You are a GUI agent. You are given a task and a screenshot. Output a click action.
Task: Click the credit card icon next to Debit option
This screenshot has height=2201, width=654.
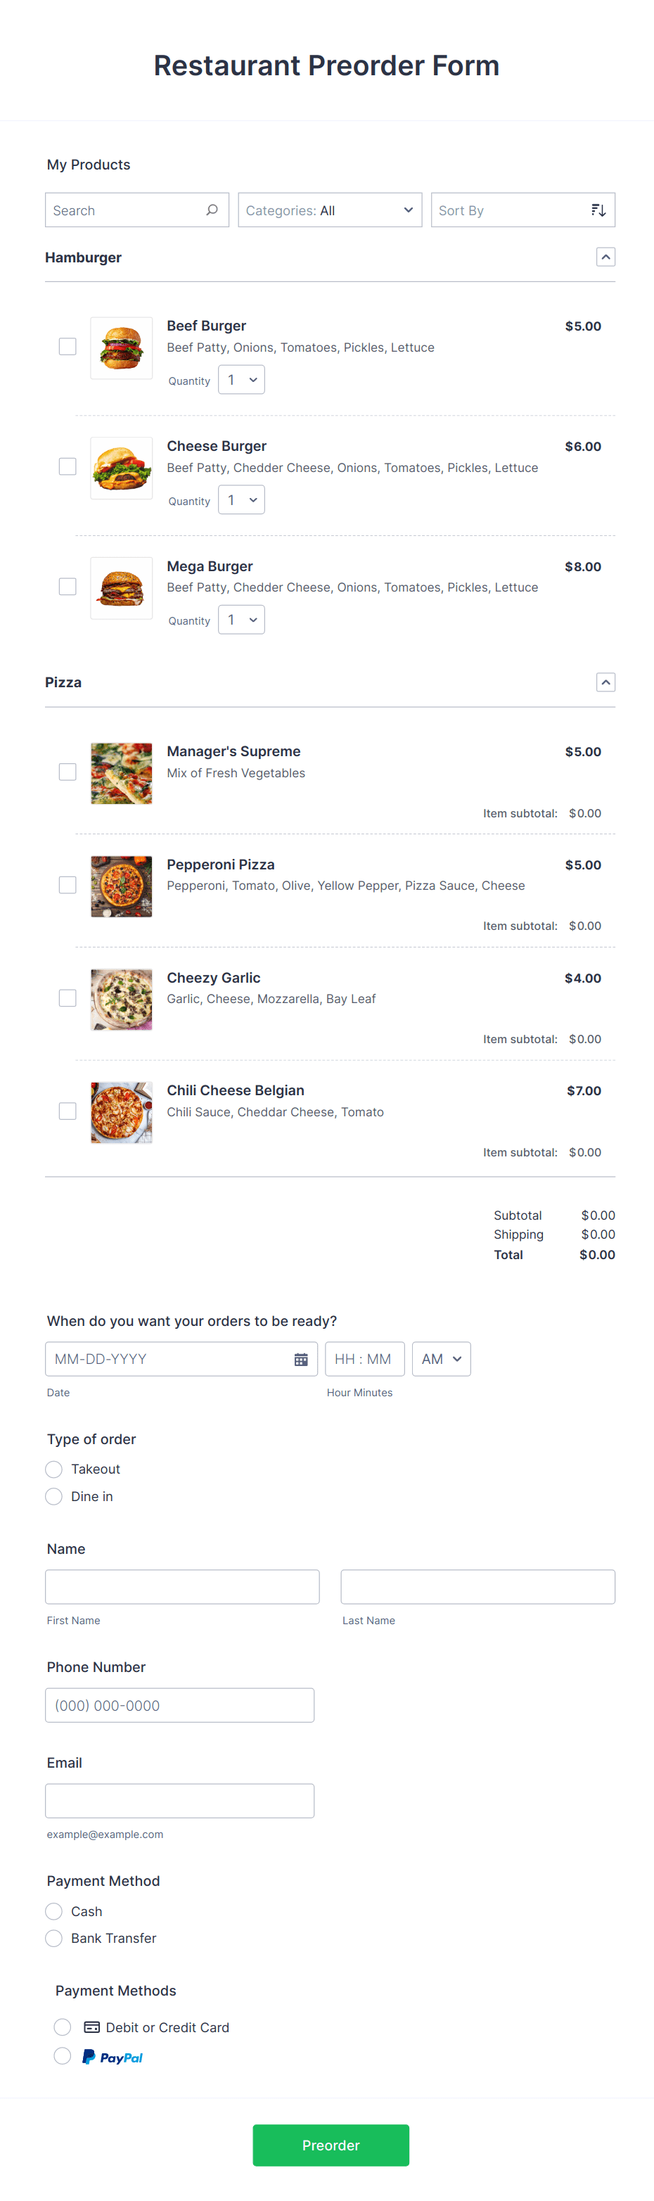pyautogui.click(x=91, y=2026)
